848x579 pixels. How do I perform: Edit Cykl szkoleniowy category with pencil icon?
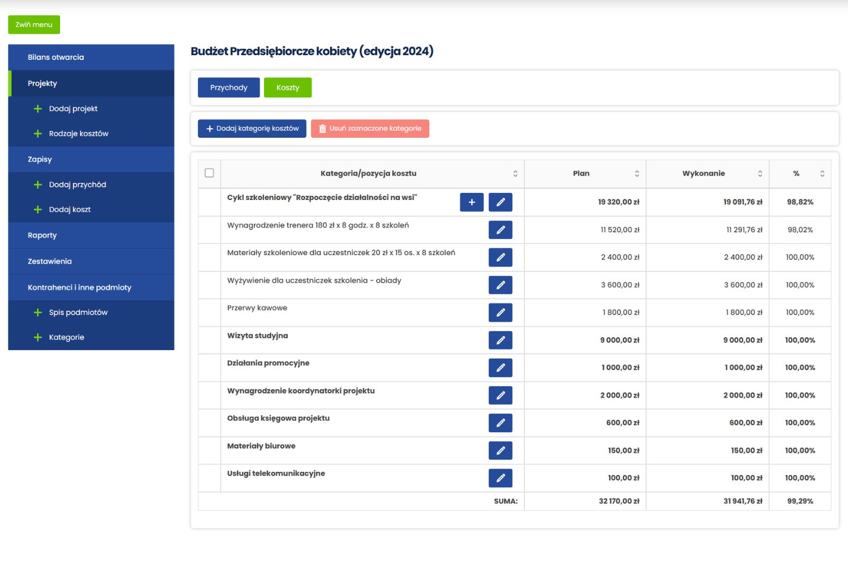click(500, 202)
